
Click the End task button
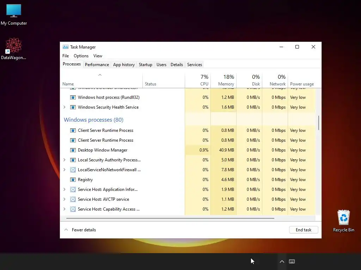tap(304, 230)
